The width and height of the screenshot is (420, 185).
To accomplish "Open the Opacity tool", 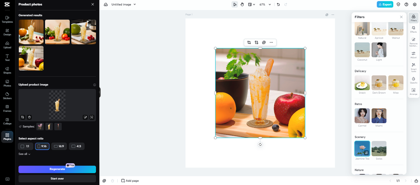I will click(x=413, y=80).
